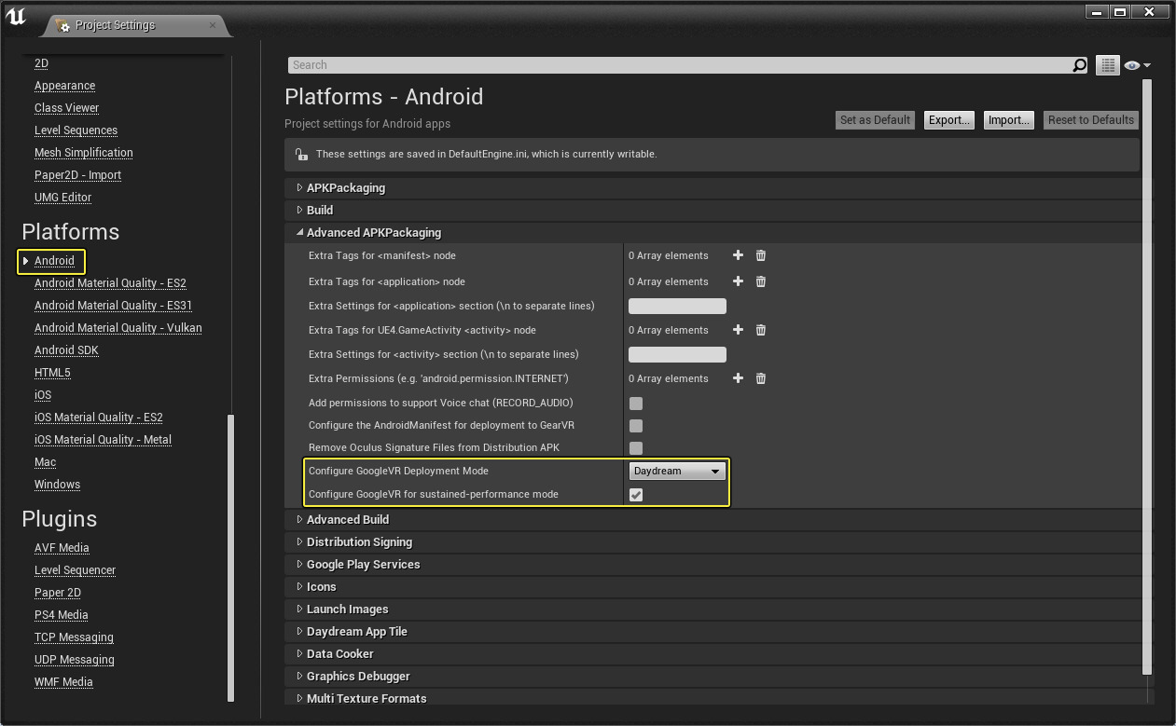This screenshot has width=1176, height=726.
Task: Click the Reset to Defaults button
Action: (x=1090, y=120)
